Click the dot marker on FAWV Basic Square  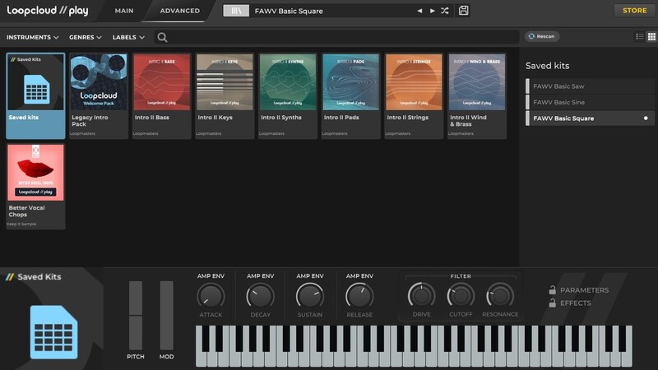click(x=646, y=118)
